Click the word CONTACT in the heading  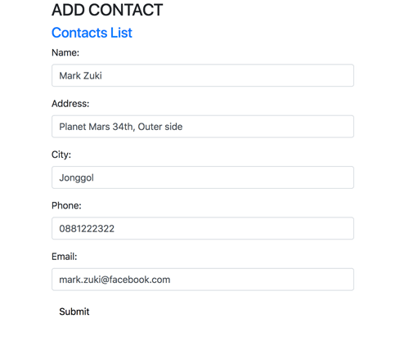click(126, 10)
